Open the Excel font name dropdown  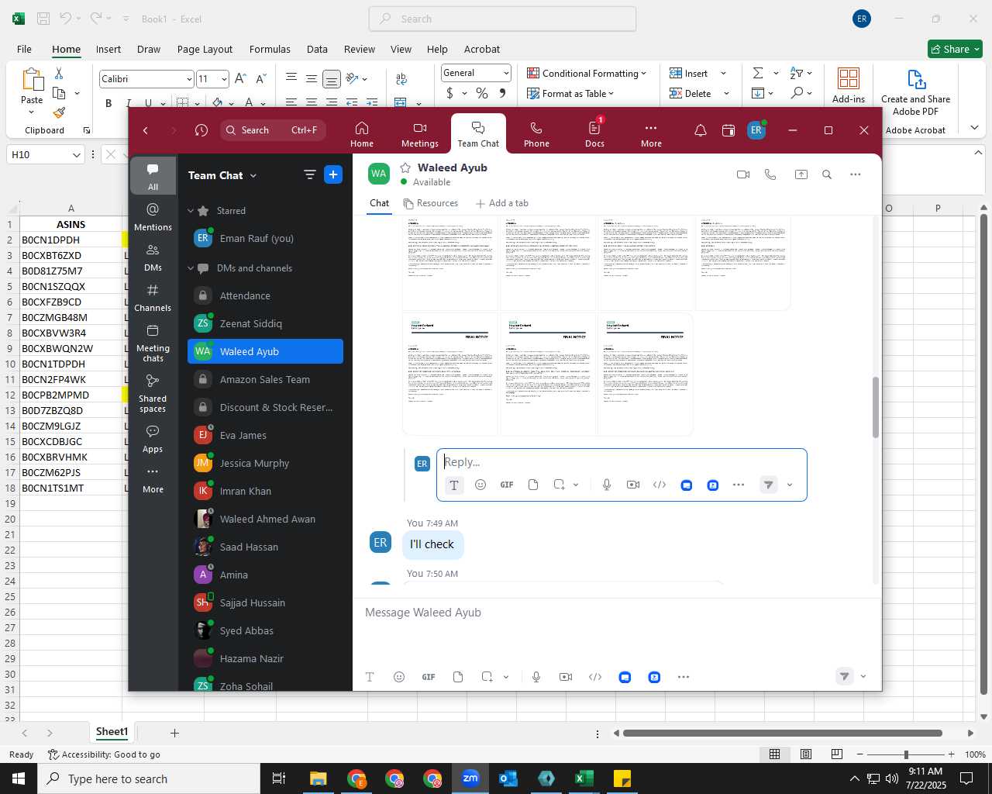pos(189,79)
